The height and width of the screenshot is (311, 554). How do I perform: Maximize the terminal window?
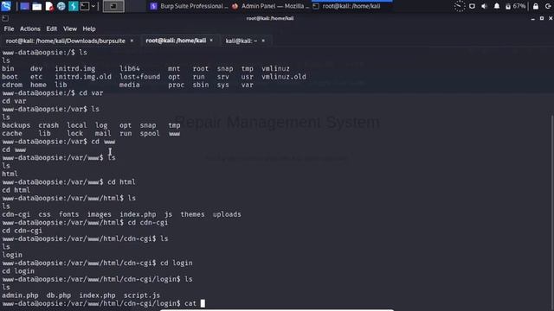[542, 18]
